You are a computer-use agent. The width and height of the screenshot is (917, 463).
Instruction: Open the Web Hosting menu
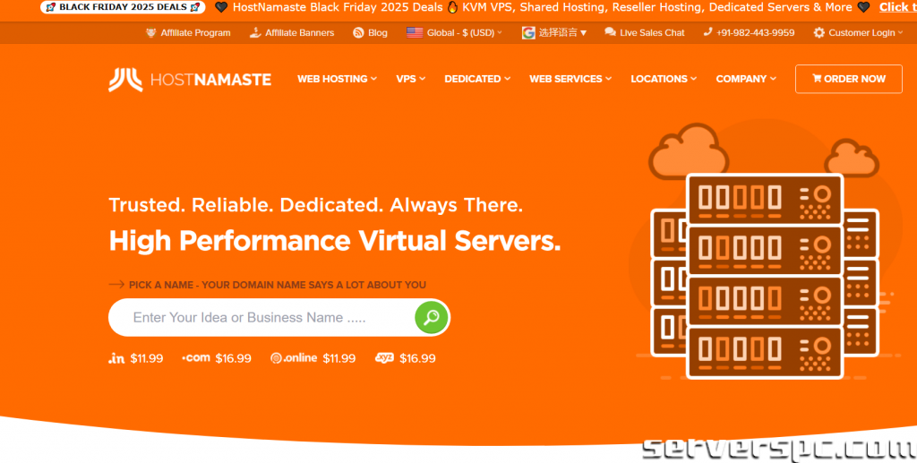coord(337,79)
